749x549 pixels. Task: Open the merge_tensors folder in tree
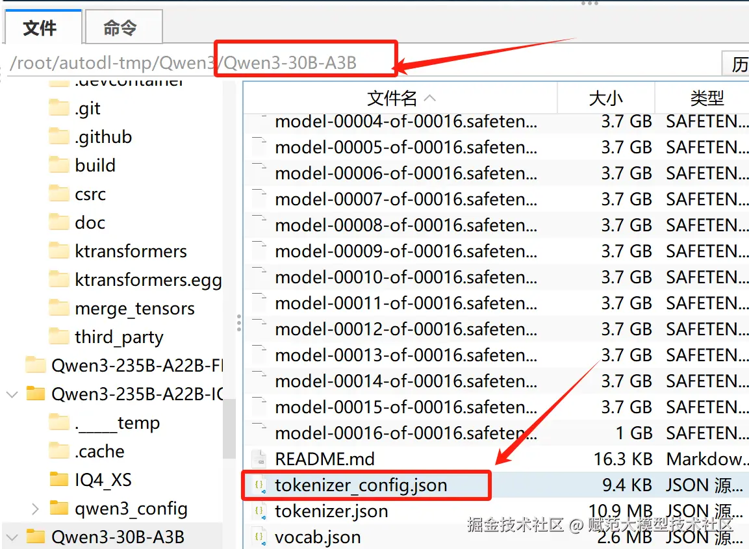coord(134,309)
